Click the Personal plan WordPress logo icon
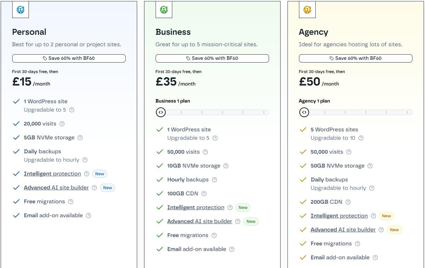The image size is (425, 268). coord(21,10)
